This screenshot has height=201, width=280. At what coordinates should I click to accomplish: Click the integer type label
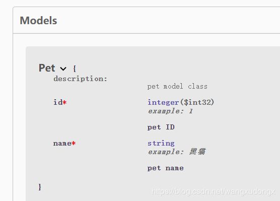pos(163,103)
